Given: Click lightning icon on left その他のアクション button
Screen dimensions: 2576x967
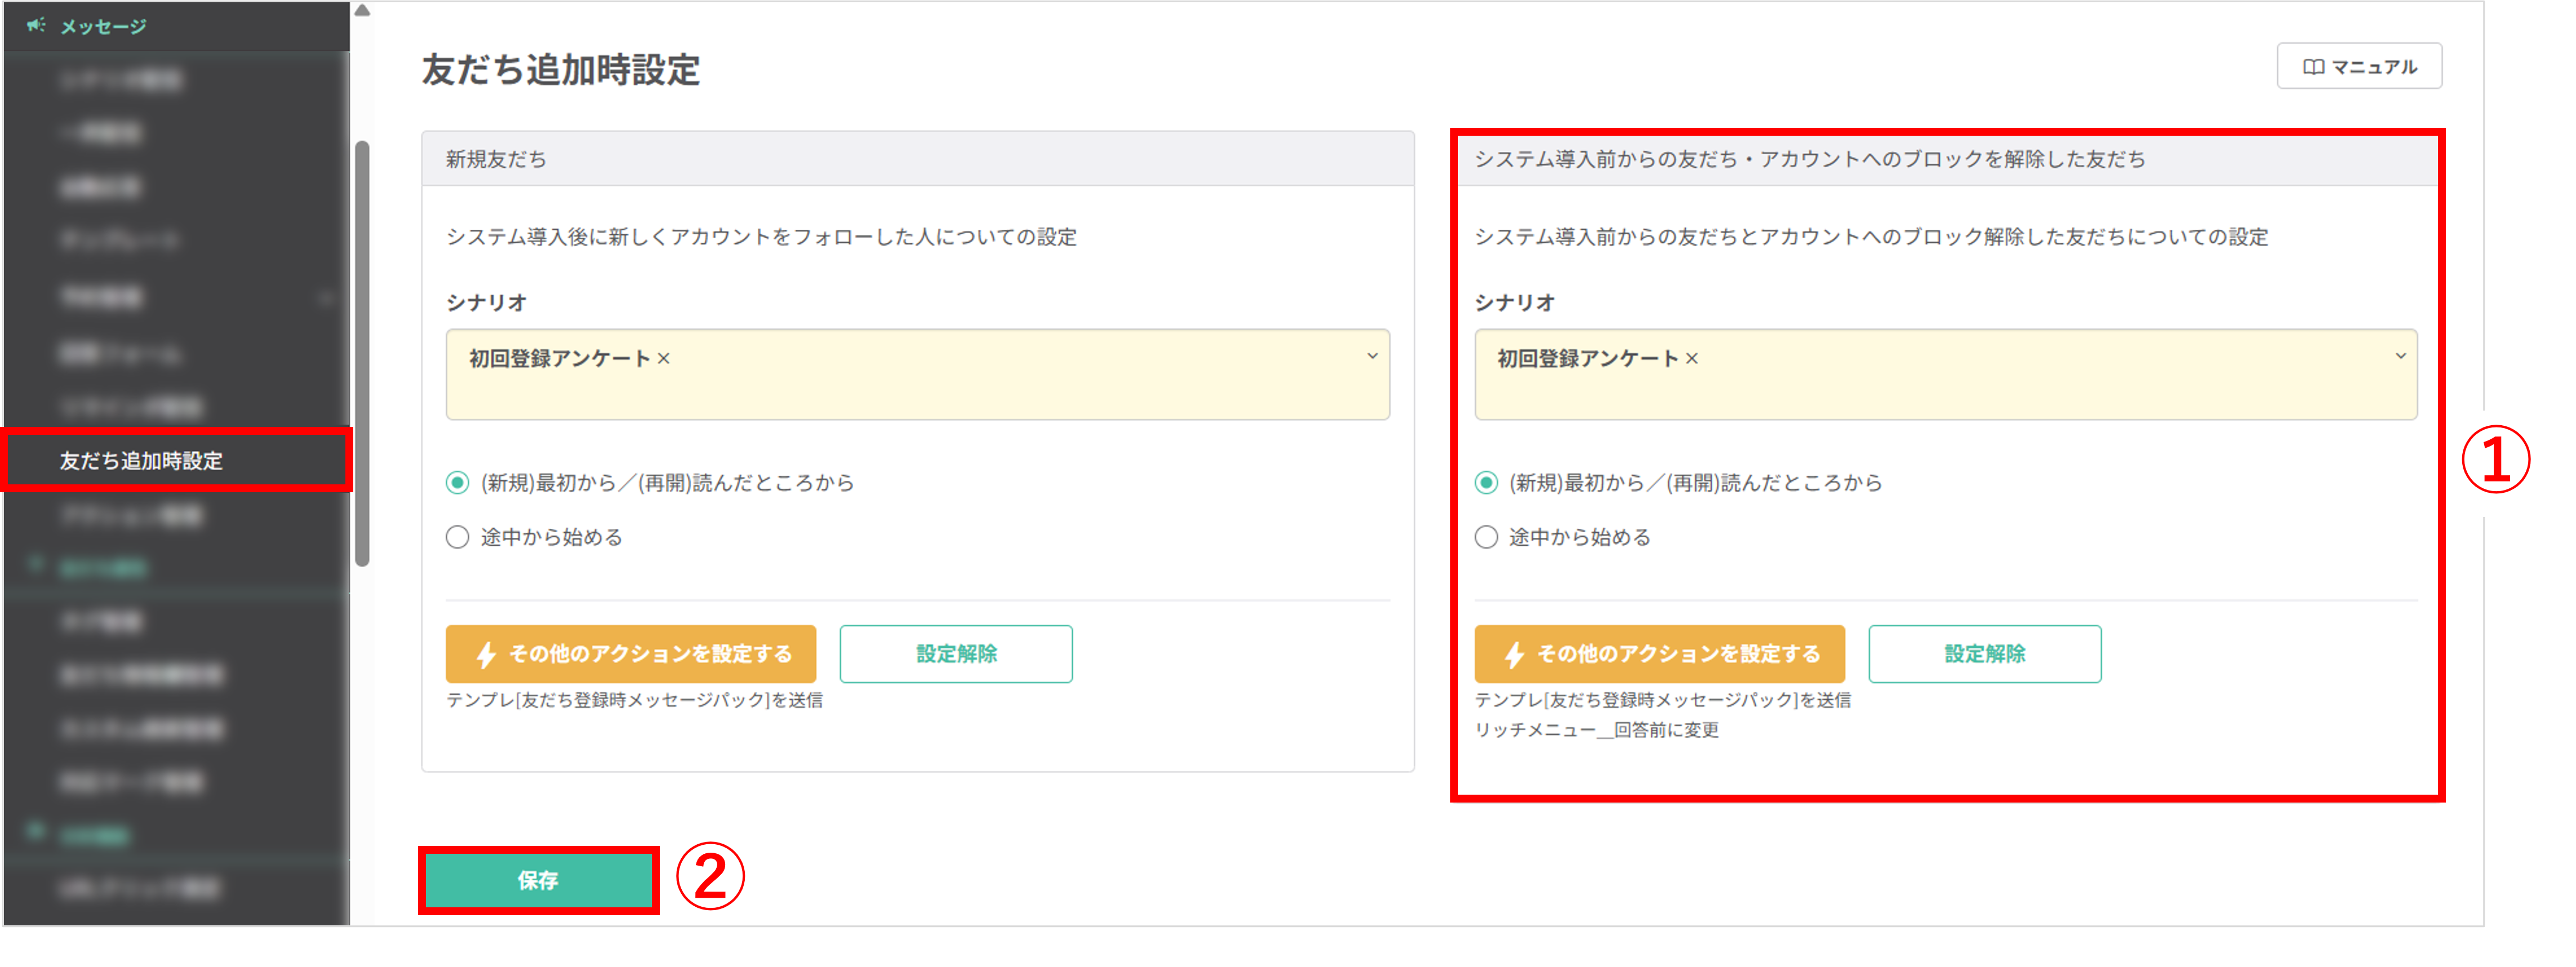Looking at the screenshot, I should [x=487, y=654].
